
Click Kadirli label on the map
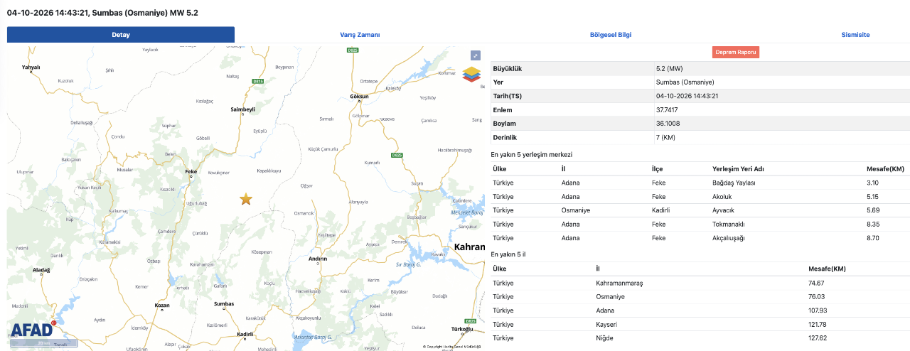[x=245, y=334]
